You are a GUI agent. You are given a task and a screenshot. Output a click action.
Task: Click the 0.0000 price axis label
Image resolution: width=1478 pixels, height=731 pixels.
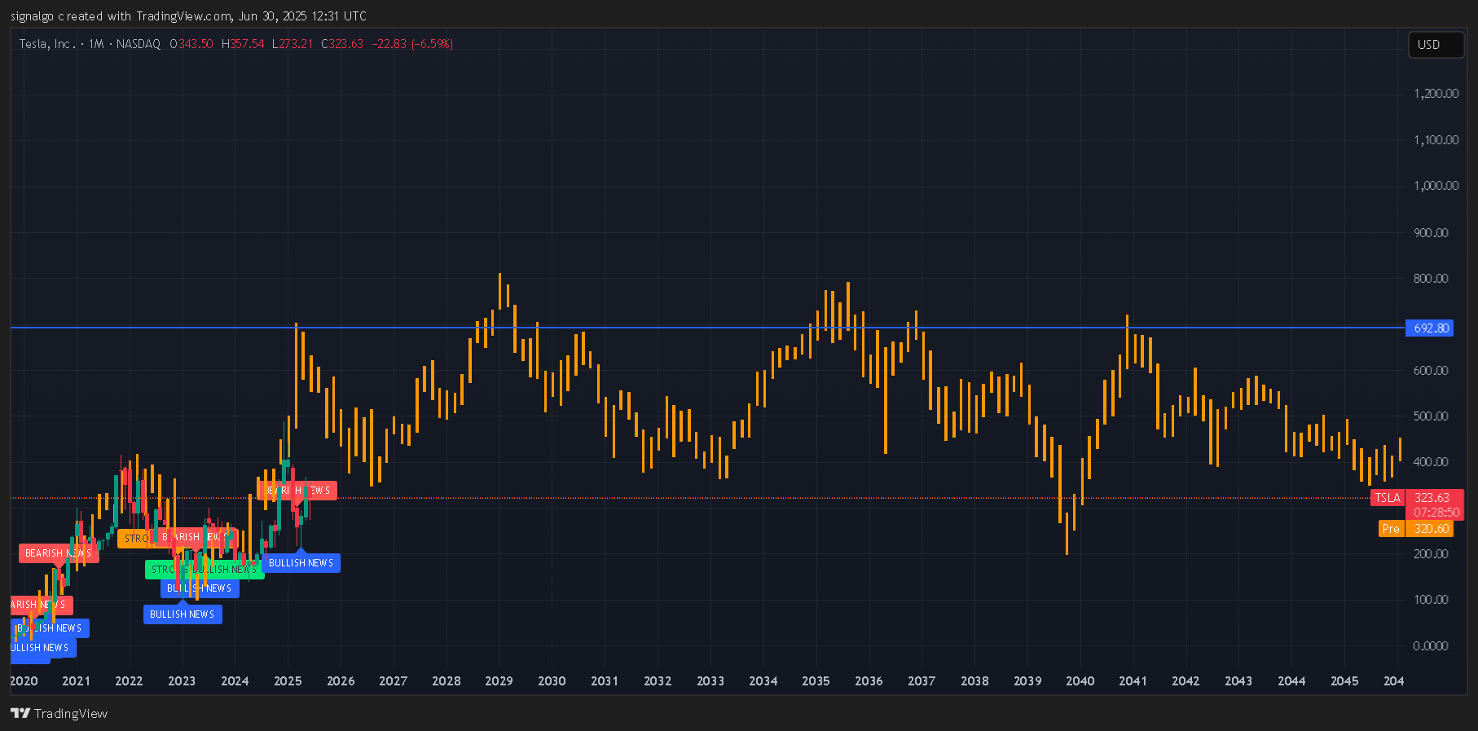tap(1431, 646)
